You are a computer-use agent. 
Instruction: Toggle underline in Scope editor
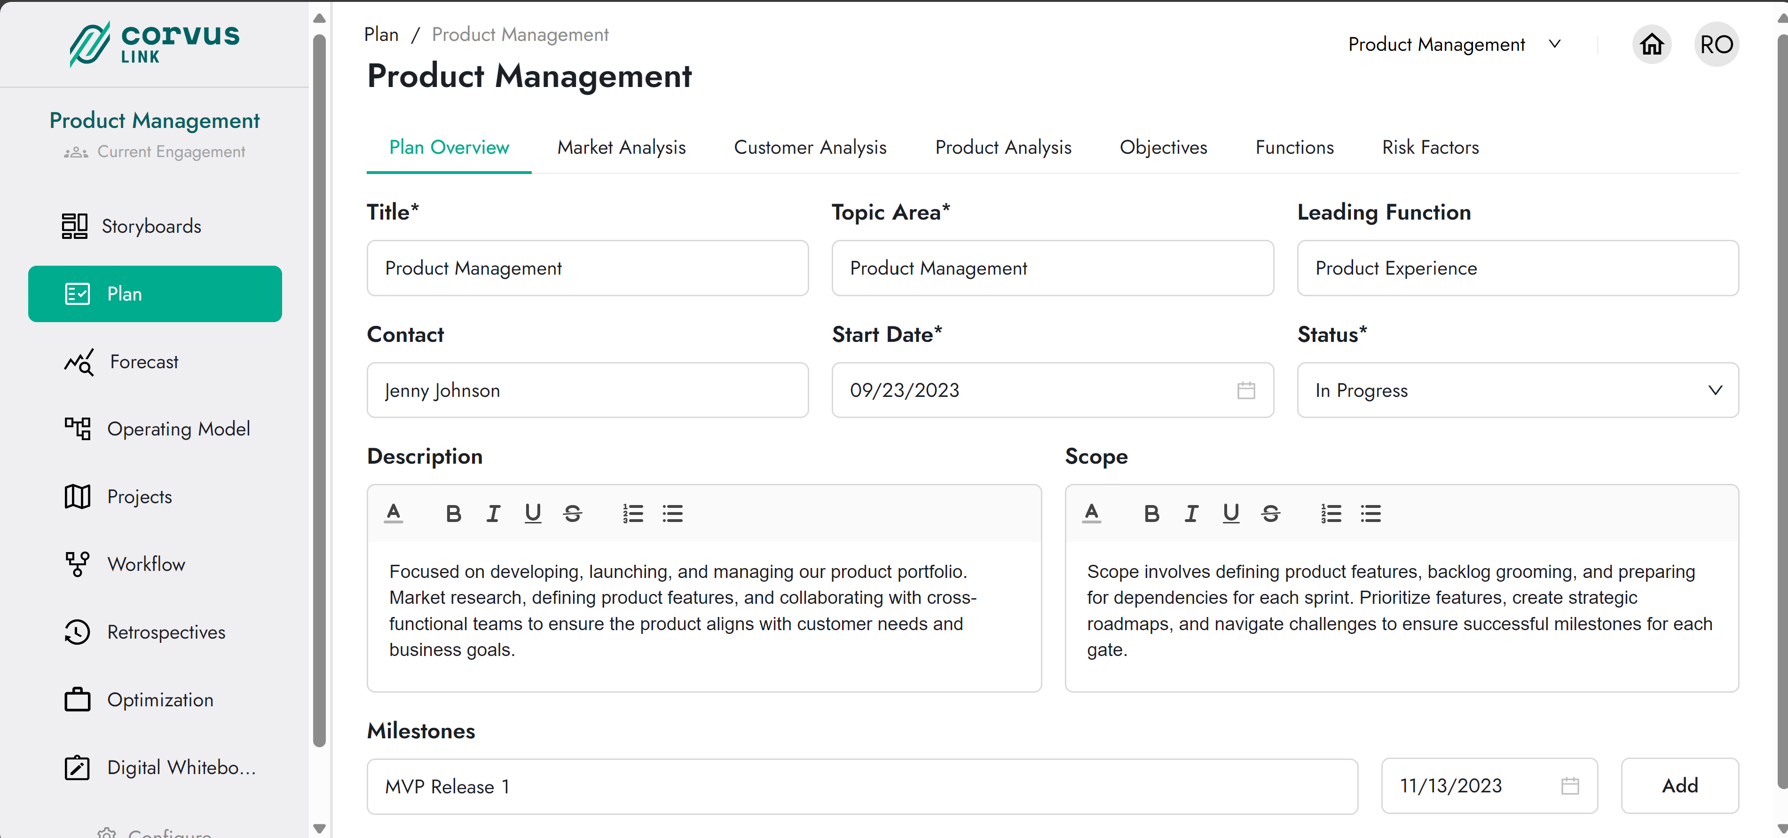click(1231, 514)
